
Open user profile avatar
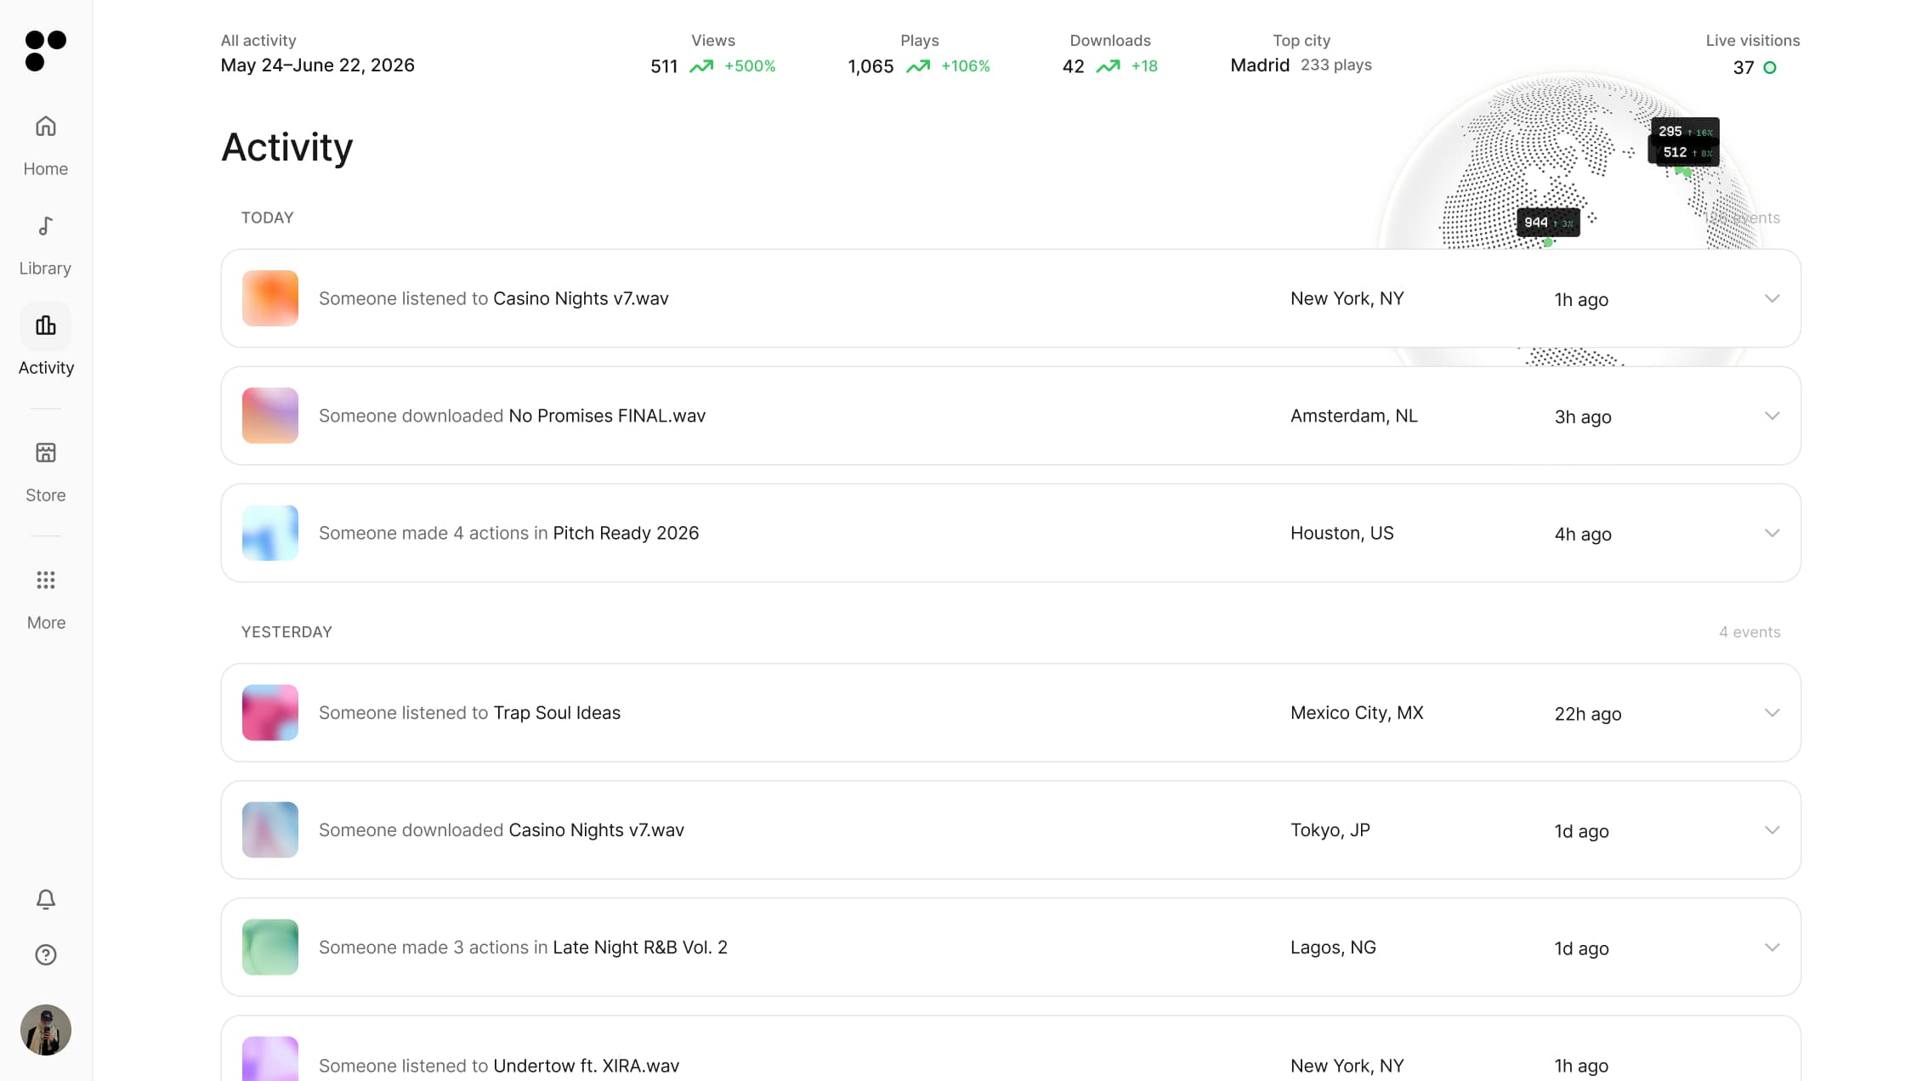click(x=46, y=1030)
